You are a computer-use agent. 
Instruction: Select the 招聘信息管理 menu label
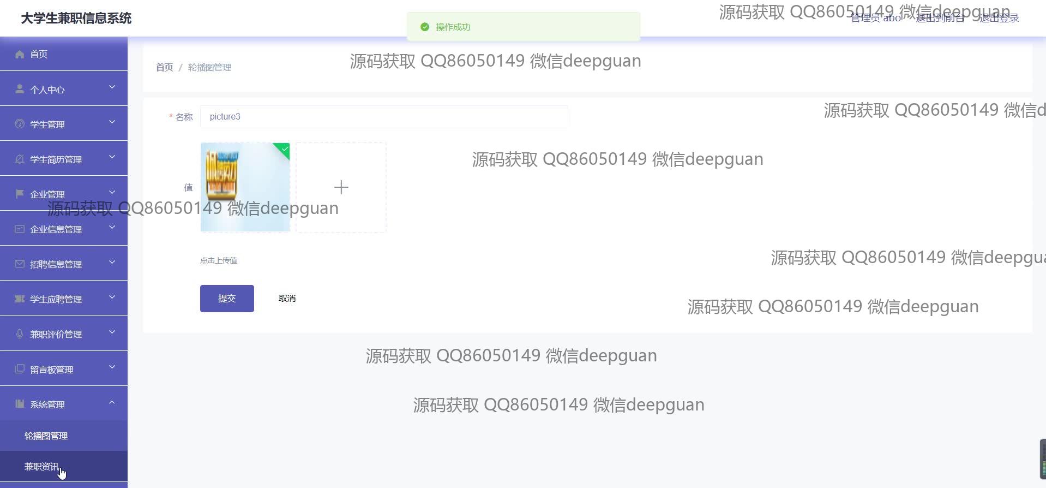pos(56,264)
